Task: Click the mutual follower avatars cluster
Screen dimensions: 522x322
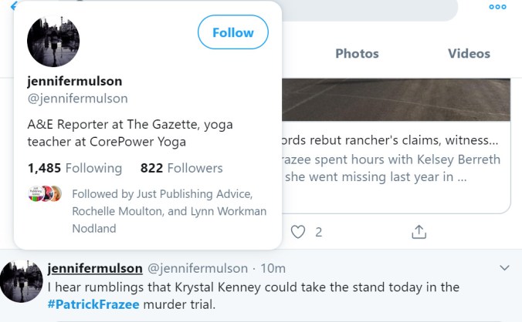Action: click(x=45, y=194)
